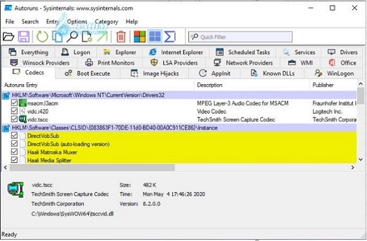The width and height of the screenshot is (367, 241).
Task: Click the Copy toolbar icon
Action: (x=57, y=37)
